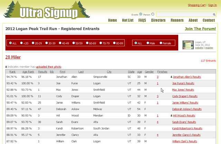Open the Logan Peak event thumbnail
The height and width of the screenshot is (144, 221).
188,45
